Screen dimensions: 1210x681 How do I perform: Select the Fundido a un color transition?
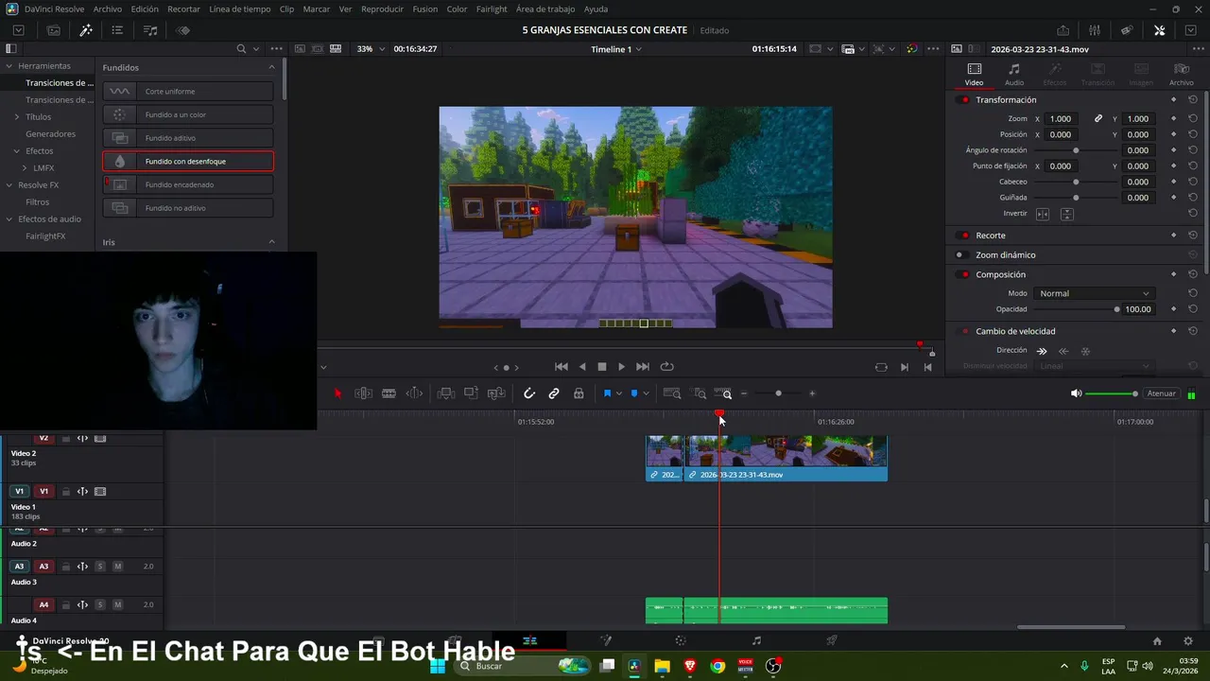(x=188, y=114)
